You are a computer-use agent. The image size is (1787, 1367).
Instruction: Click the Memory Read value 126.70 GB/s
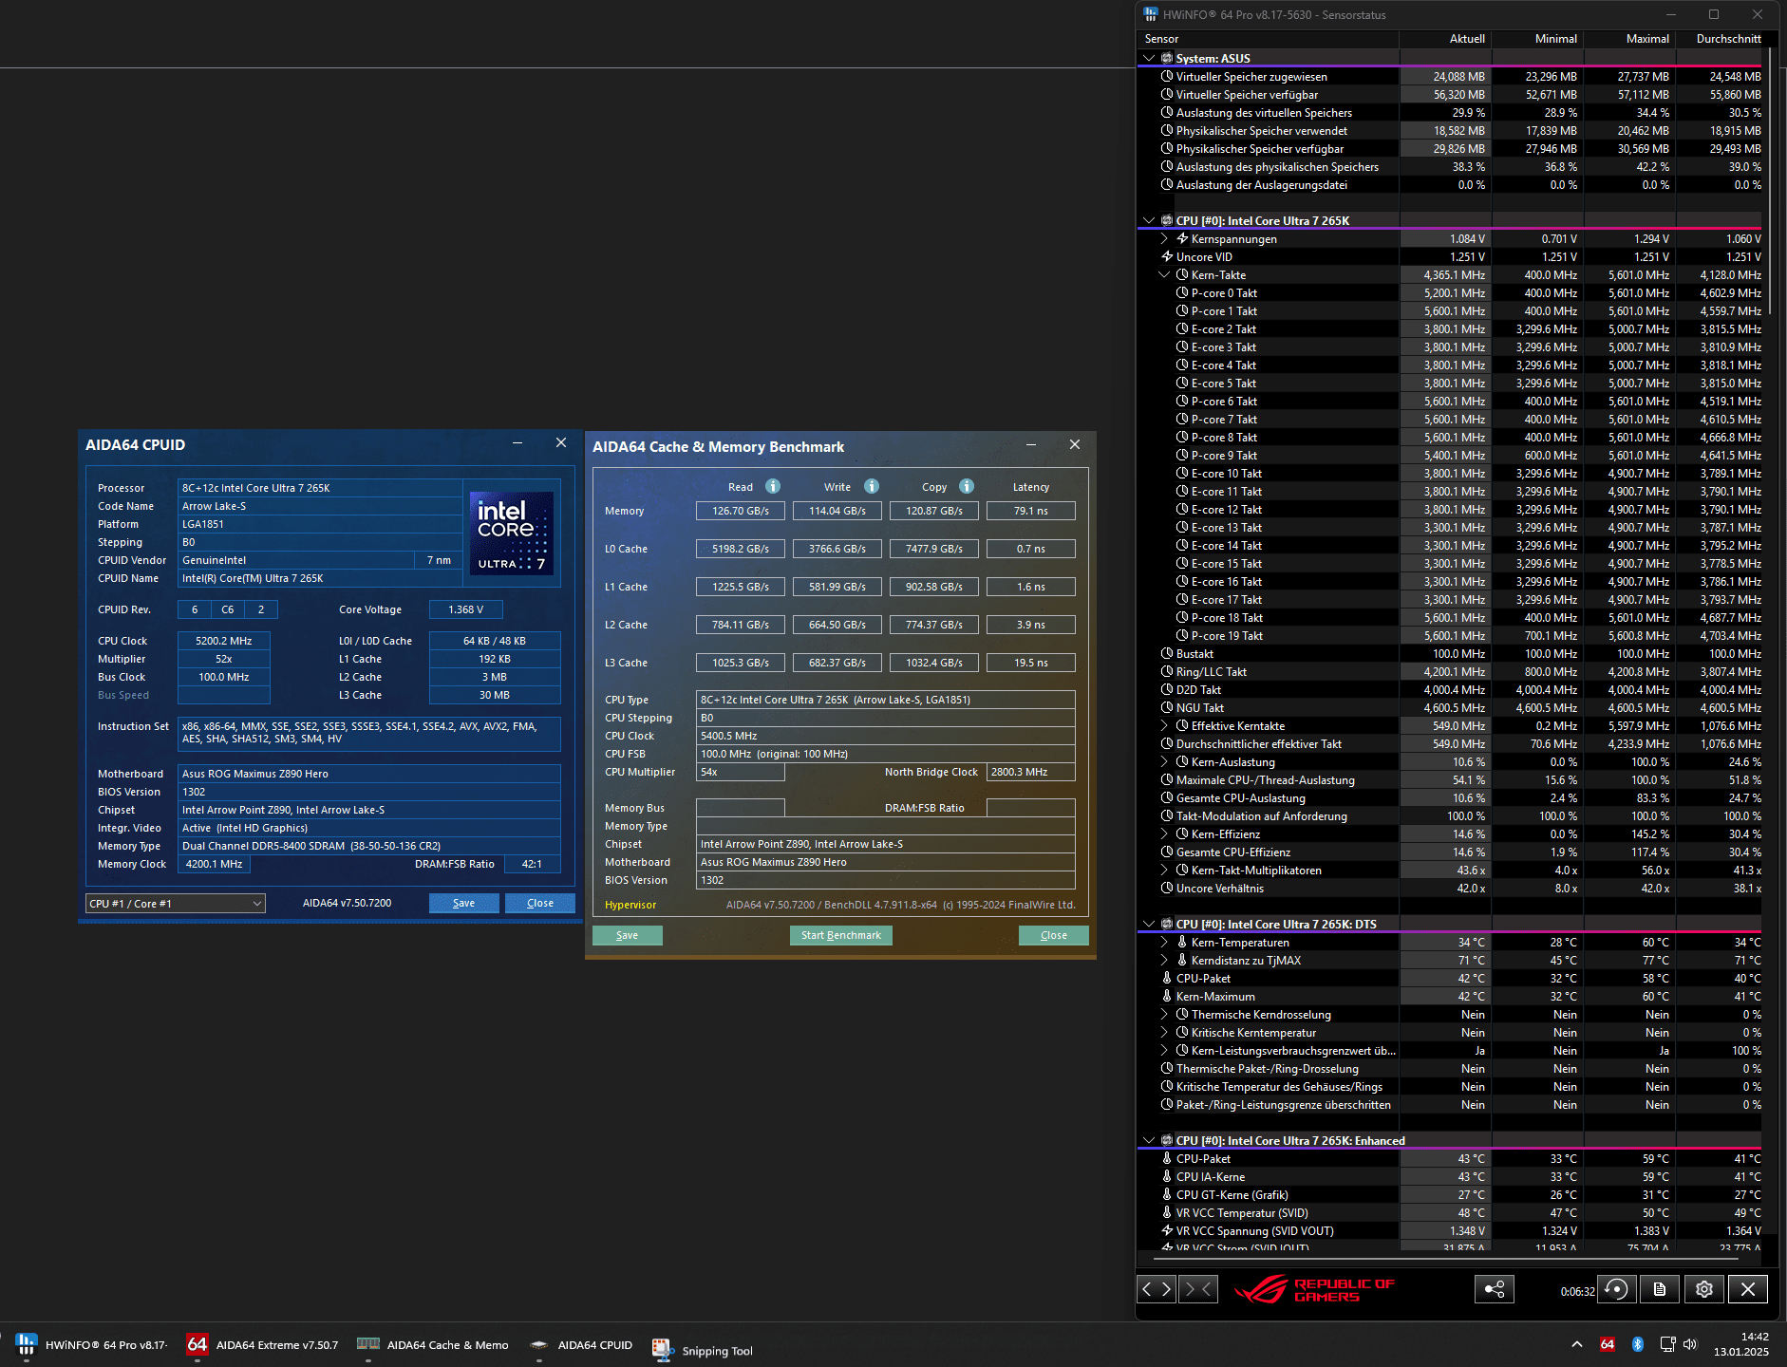pos(741,511)
